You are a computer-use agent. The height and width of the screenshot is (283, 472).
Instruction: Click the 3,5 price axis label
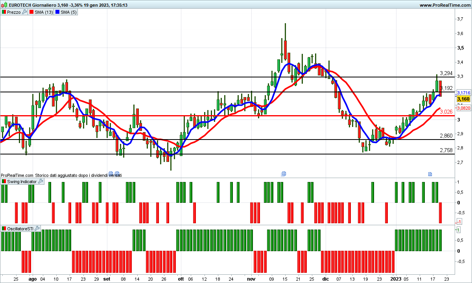coord(460,48)
